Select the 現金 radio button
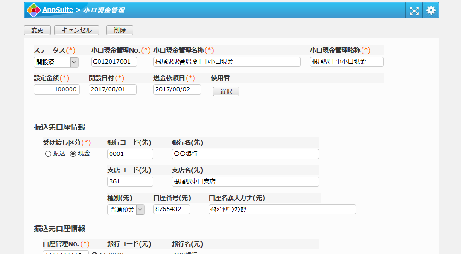461x254 pixels. 72,154
